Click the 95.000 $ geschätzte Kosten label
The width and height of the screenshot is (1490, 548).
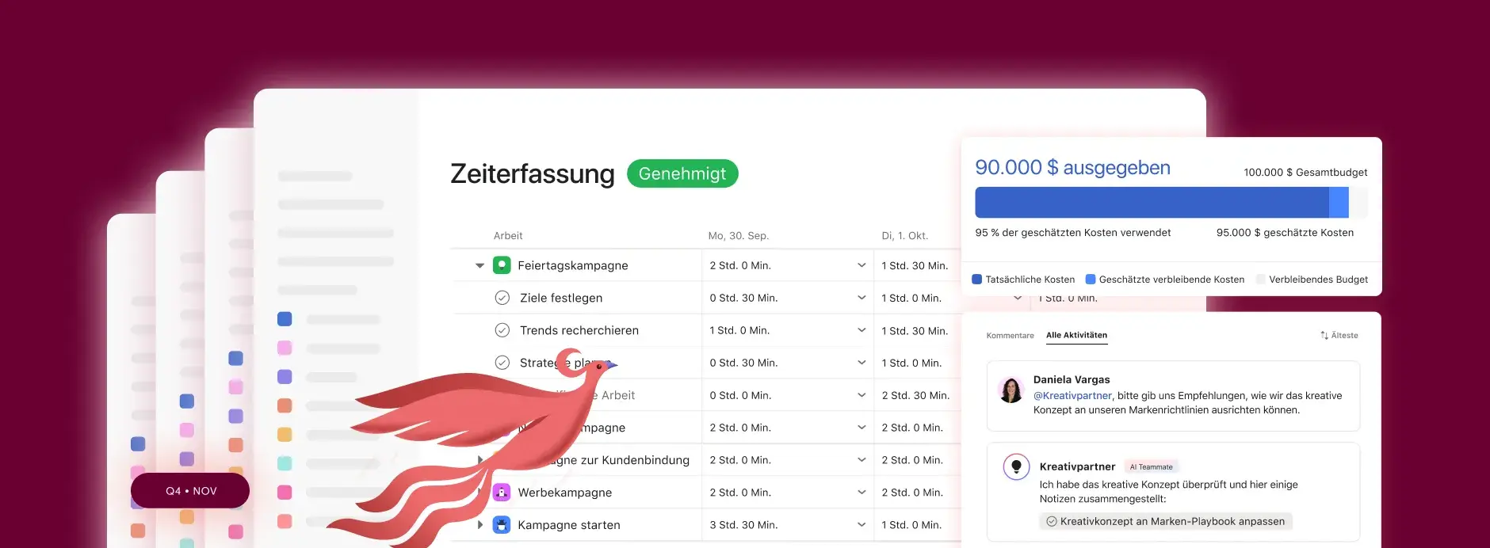point(1285,233)
